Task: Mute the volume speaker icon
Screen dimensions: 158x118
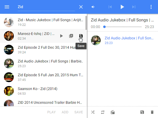Action: [x=93, y=7]
